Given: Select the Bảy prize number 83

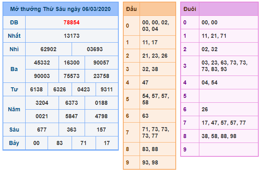Looking at the screenshot, I should [x=60, y=143].
